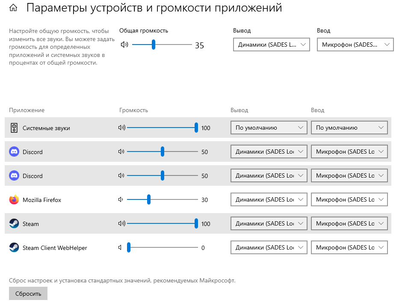
Task: Mute first Discord entry's speaker icon
Action: click(121, 152)
